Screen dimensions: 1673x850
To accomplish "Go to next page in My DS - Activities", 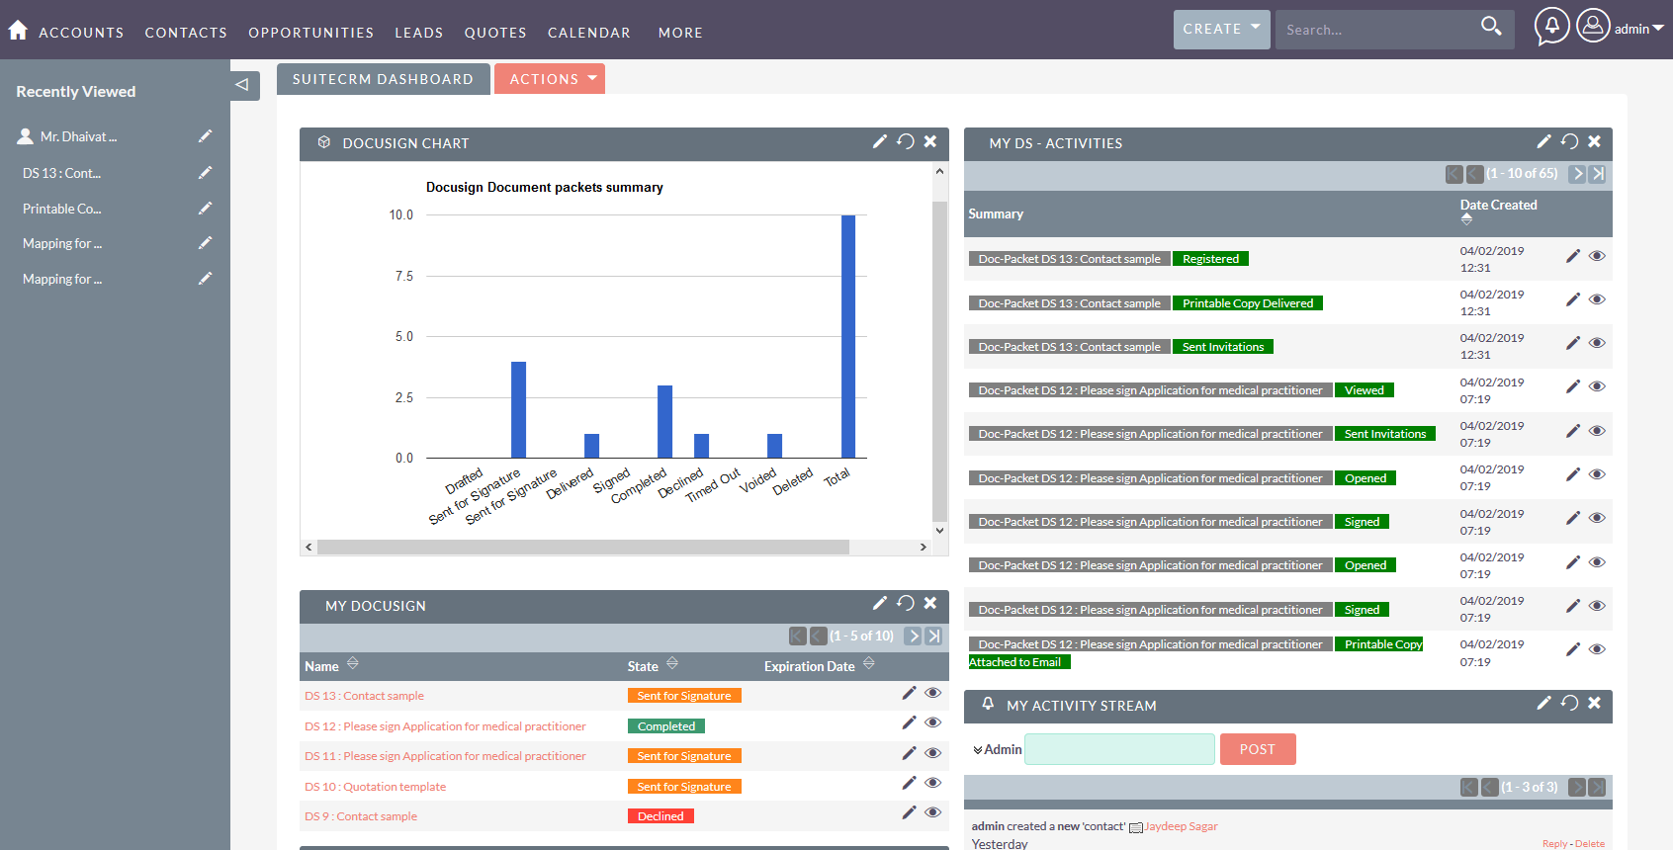I will (x=1578, y=174).
